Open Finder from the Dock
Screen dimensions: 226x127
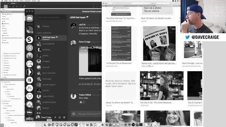pyautogui.click(x=45, y=125)
